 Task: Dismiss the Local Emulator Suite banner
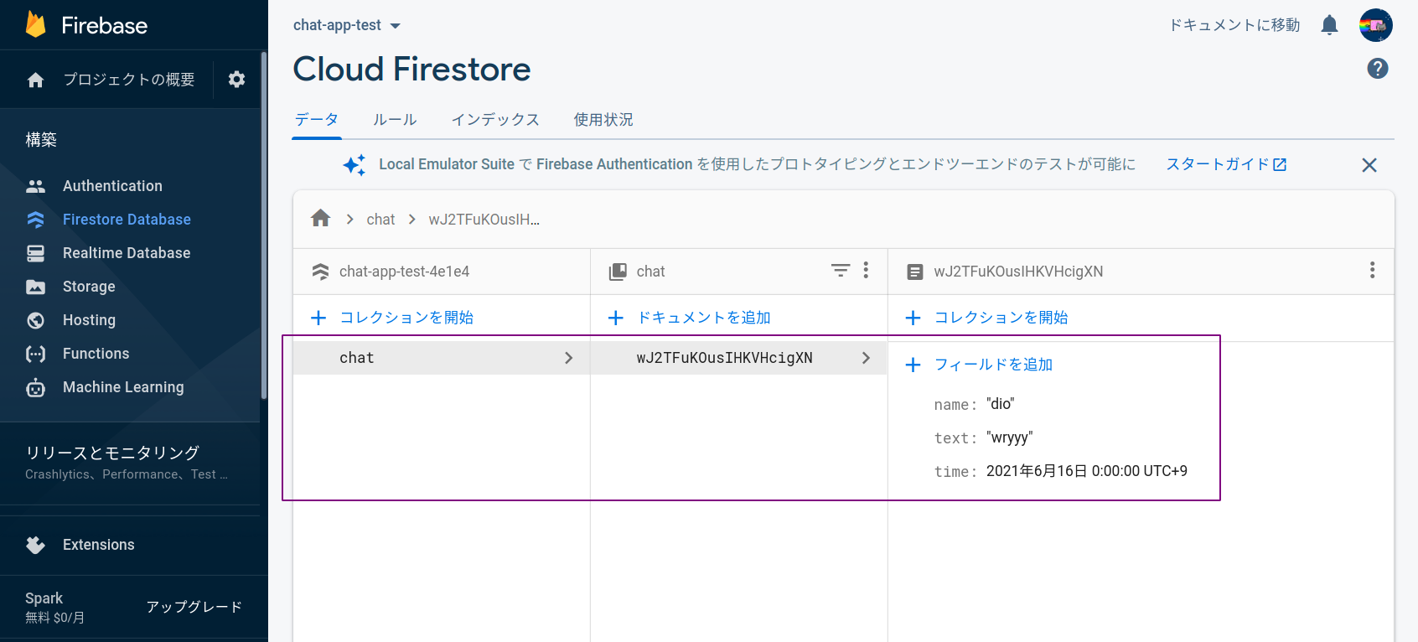(1369, 165)
